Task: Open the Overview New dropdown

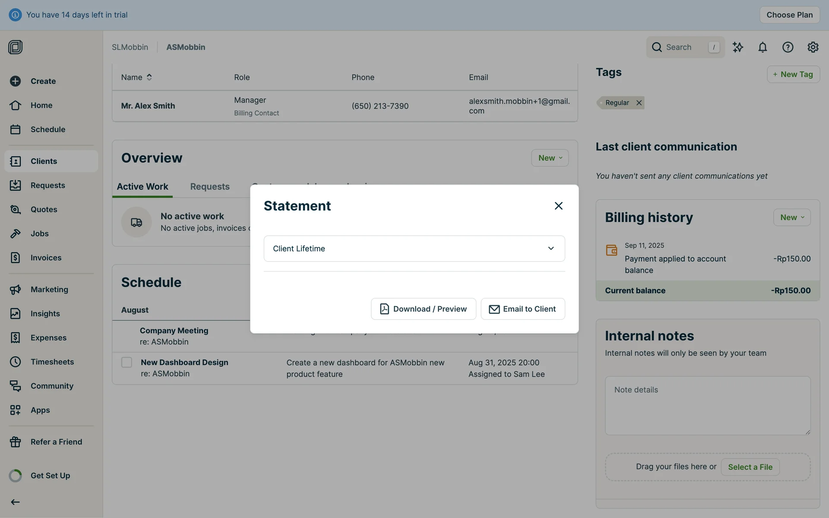Action: click(550, 158)
